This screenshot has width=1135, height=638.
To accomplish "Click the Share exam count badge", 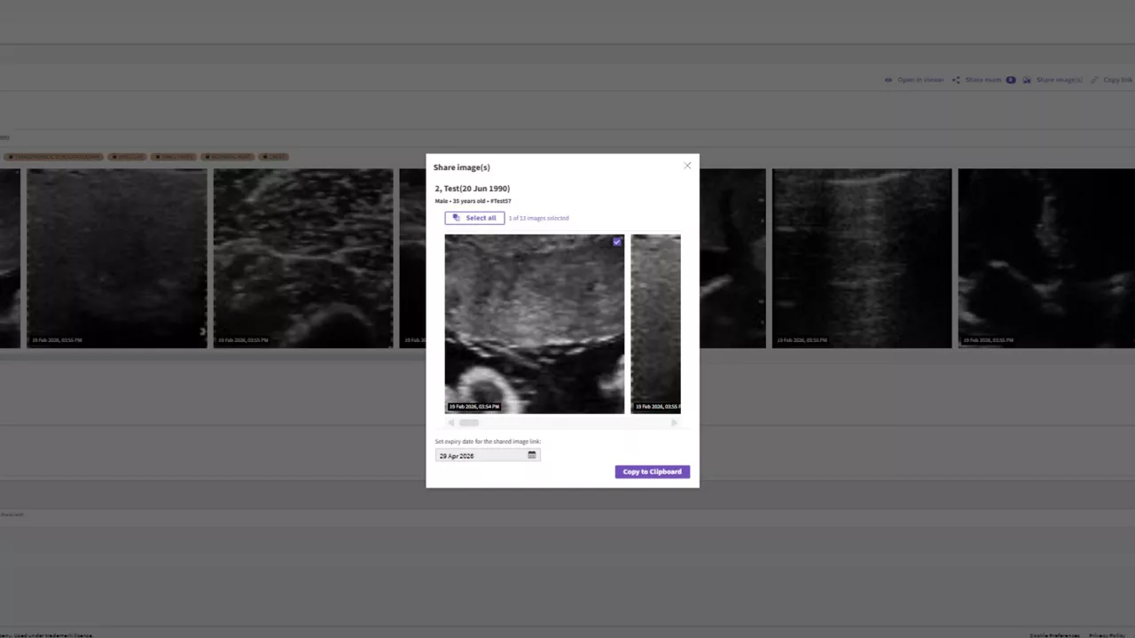I will click(1011, 80).
